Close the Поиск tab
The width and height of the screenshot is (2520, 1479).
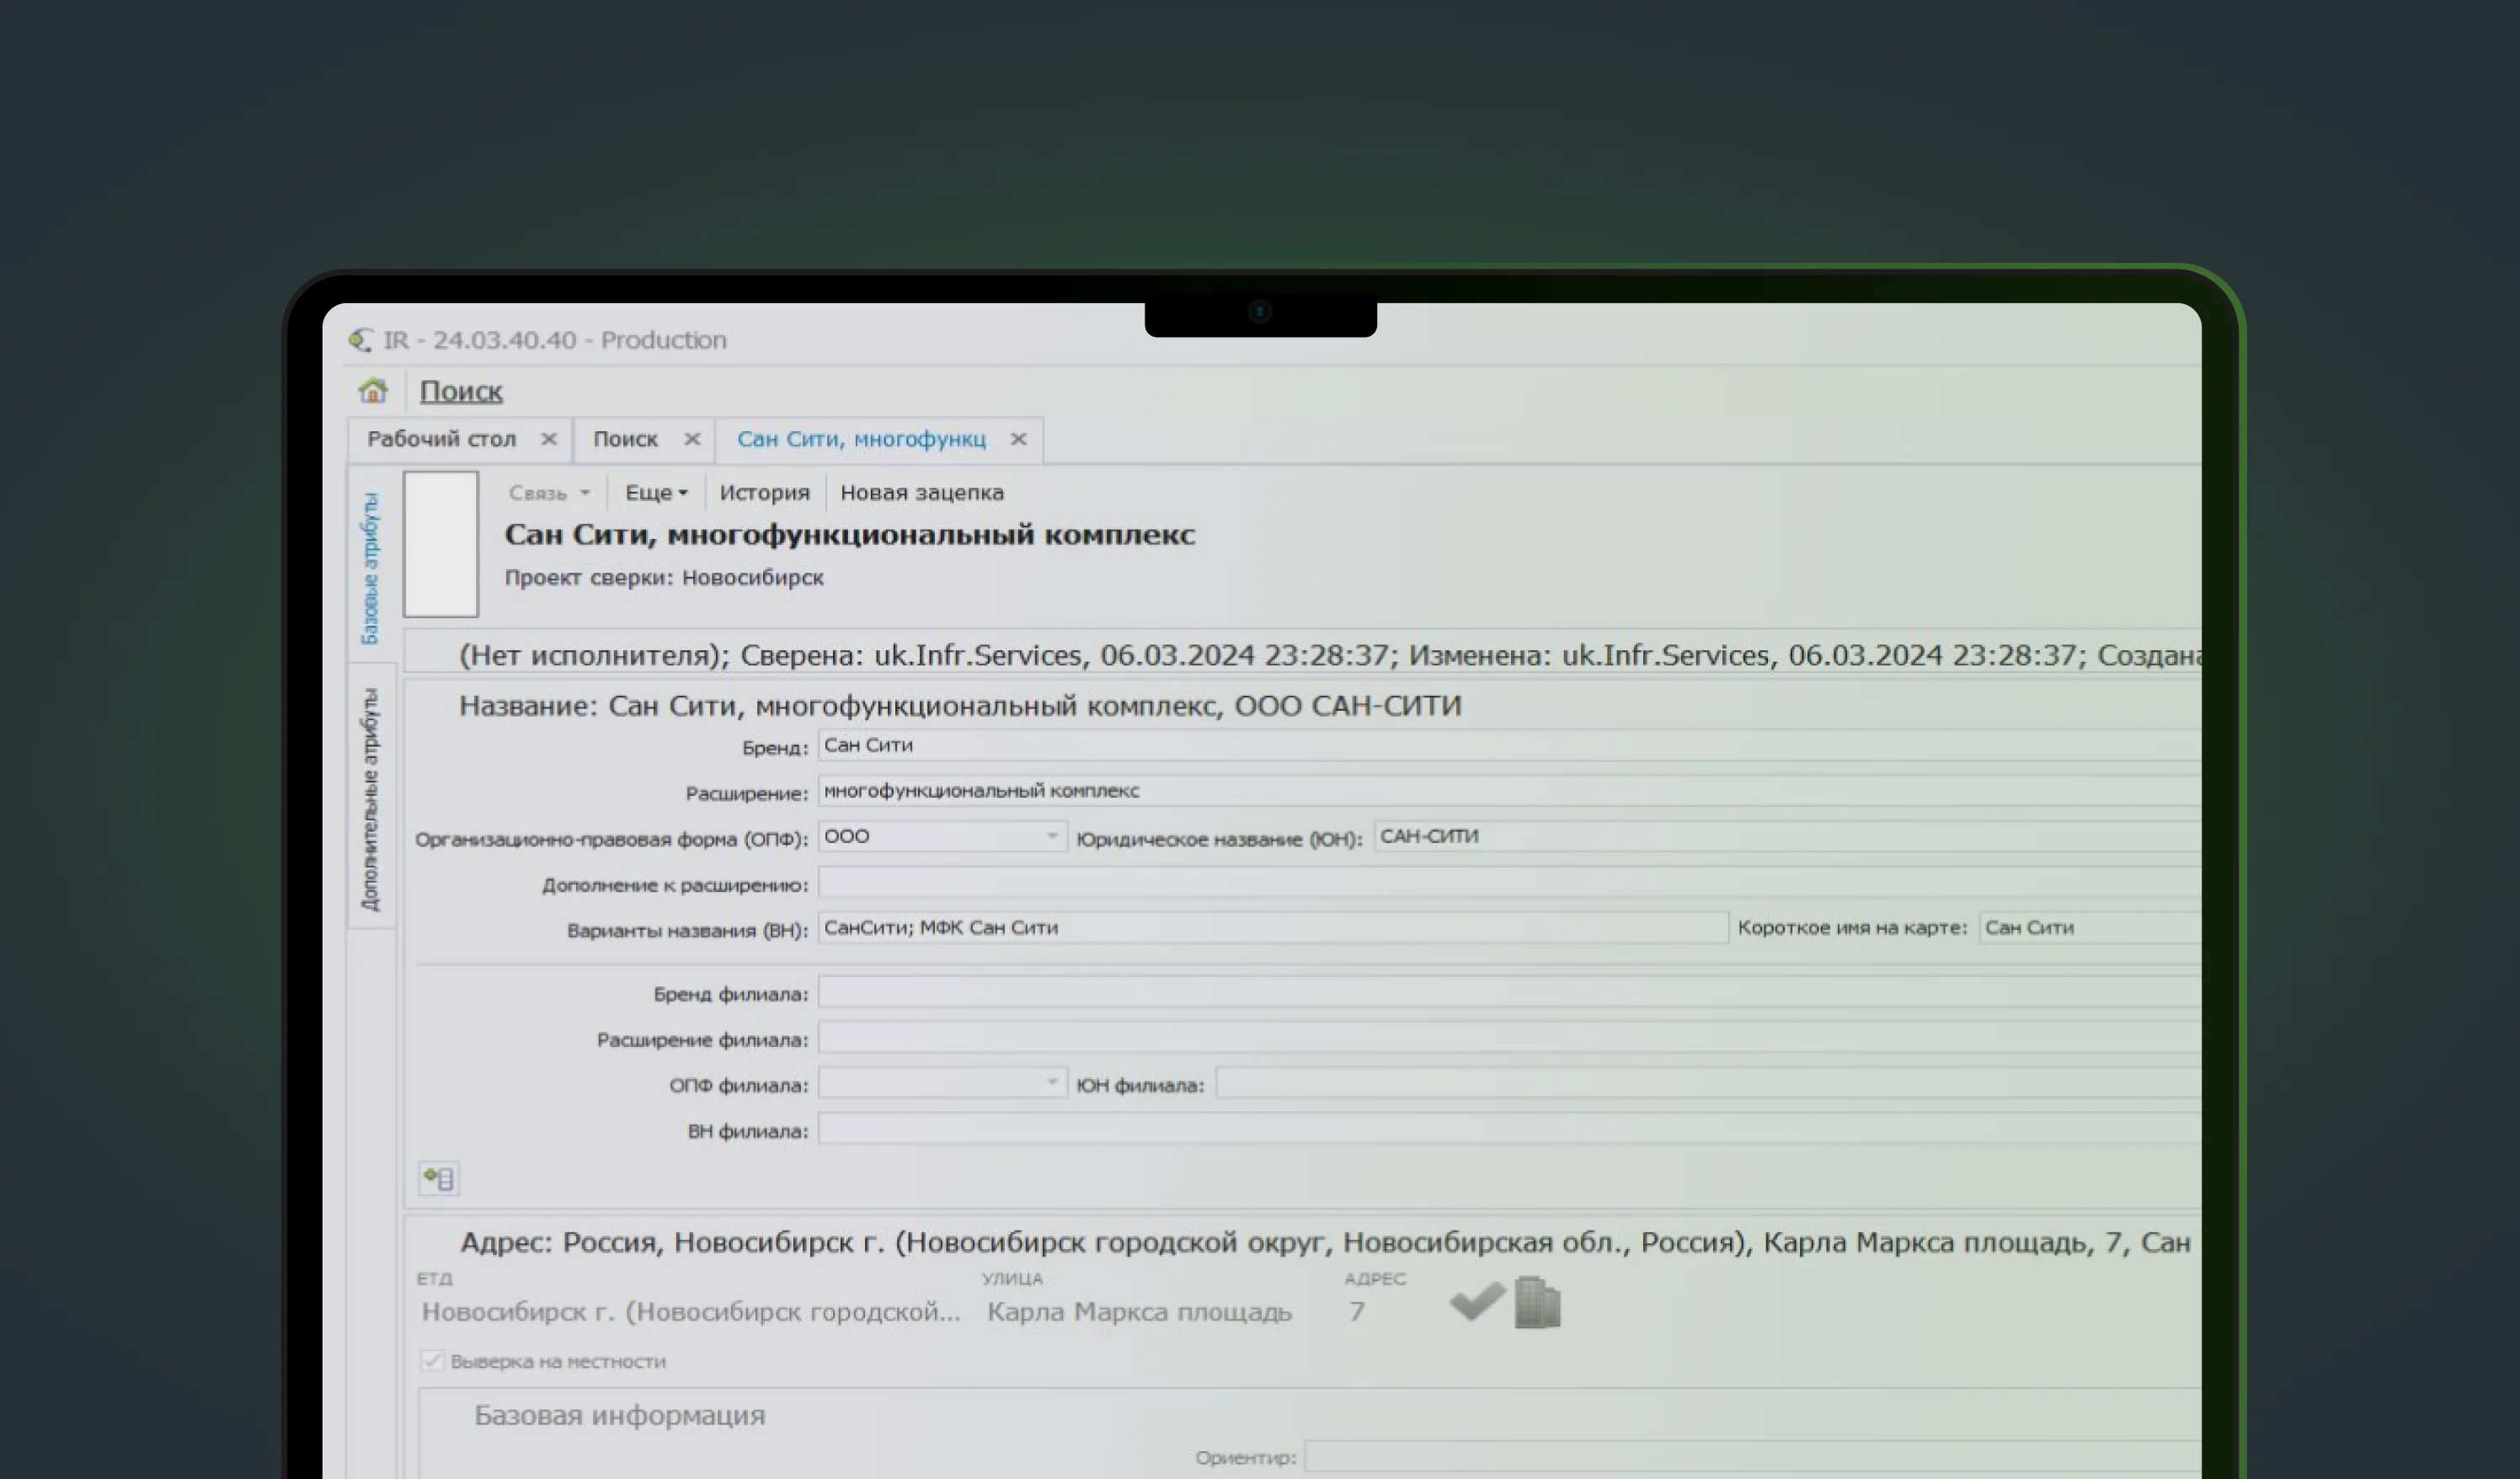(x=692, y=439)
